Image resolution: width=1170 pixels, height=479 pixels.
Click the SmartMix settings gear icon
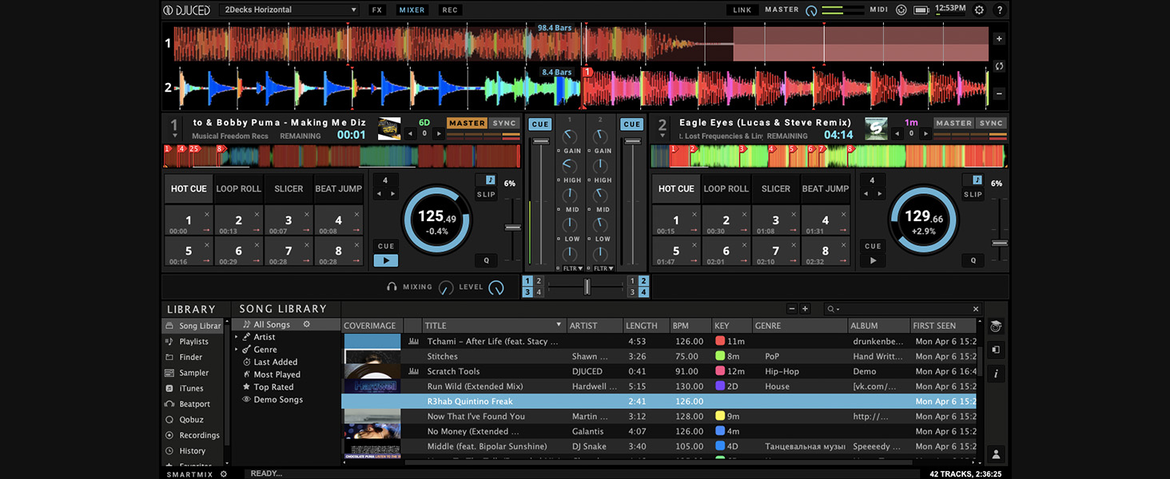pyautogui.click(x=224, y=473)
